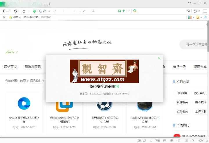
Task: Focus the site search box 搜一下它不香吗
Action: 194,44
